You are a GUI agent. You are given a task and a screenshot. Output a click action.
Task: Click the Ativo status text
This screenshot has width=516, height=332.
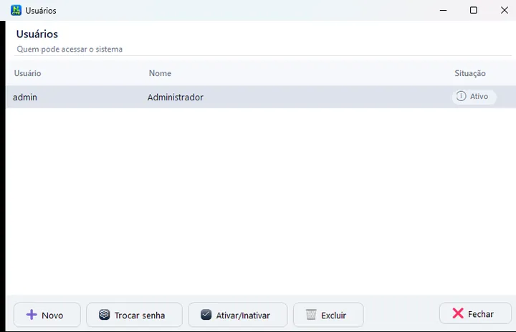[x=479, y=96]
